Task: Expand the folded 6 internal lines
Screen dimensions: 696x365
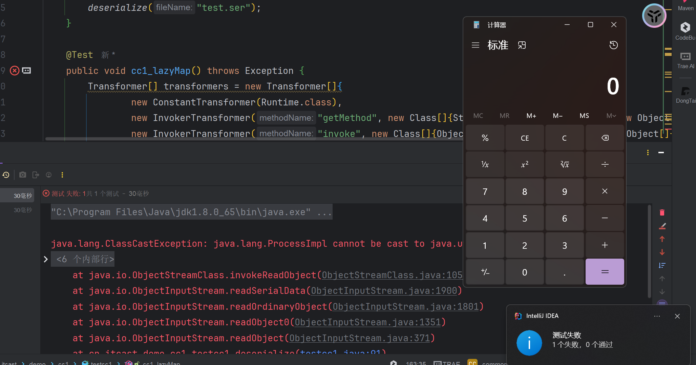Action: tap(46, 259)
